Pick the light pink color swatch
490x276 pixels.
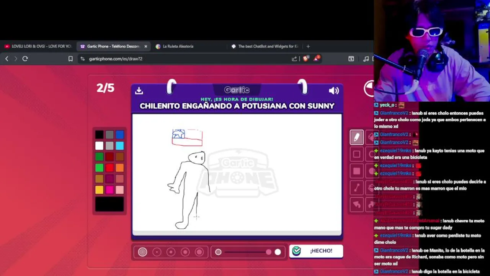(120, 190)
